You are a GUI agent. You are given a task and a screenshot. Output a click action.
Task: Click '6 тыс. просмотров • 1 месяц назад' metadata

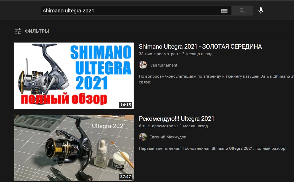pos(173,126)
